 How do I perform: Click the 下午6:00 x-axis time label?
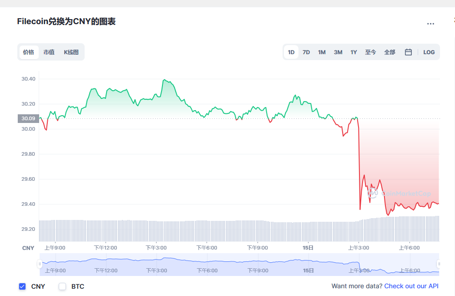pos(207,248)
